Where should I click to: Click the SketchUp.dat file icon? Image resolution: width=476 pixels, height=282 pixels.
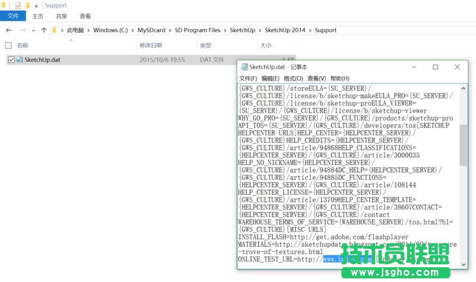coord(20,59)
